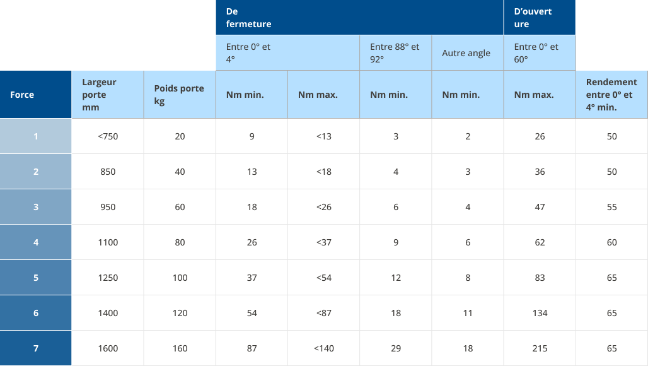Select the Entre 88° et 92° subheader
Screen dimensions: 648x366
(395, 53)
